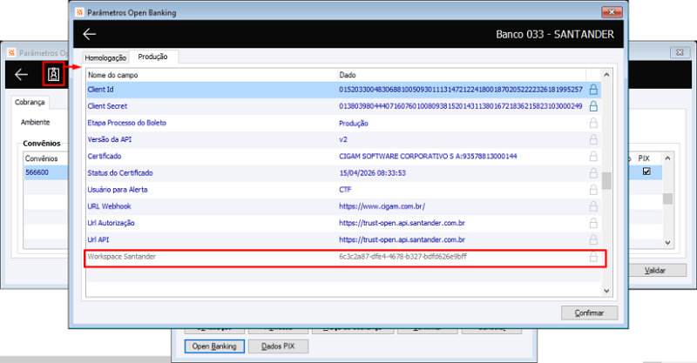Viewport: 697px width, 363px height.
Task: Click the 'CTF' alert user value
Action: click(x=345, y=189)
